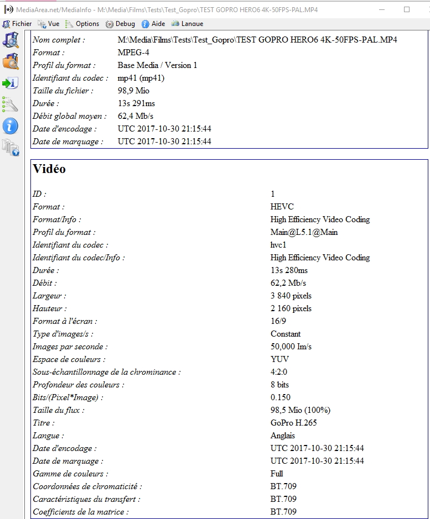Click the 'HEVC' video format value
The height and width of the screenshot is (519, 430).
(x=282, y=207)
